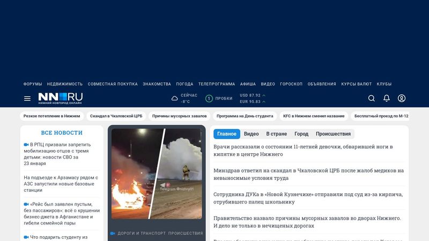Open ТЕЛЕПРОГРАММА menu item
Screen dimensions: 429x241
pyautogui.click(x=217, y=84)
